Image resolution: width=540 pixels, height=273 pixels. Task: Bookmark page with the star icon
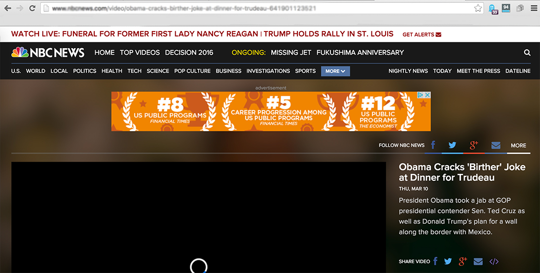pyautogui.click(x=478, y=8)
